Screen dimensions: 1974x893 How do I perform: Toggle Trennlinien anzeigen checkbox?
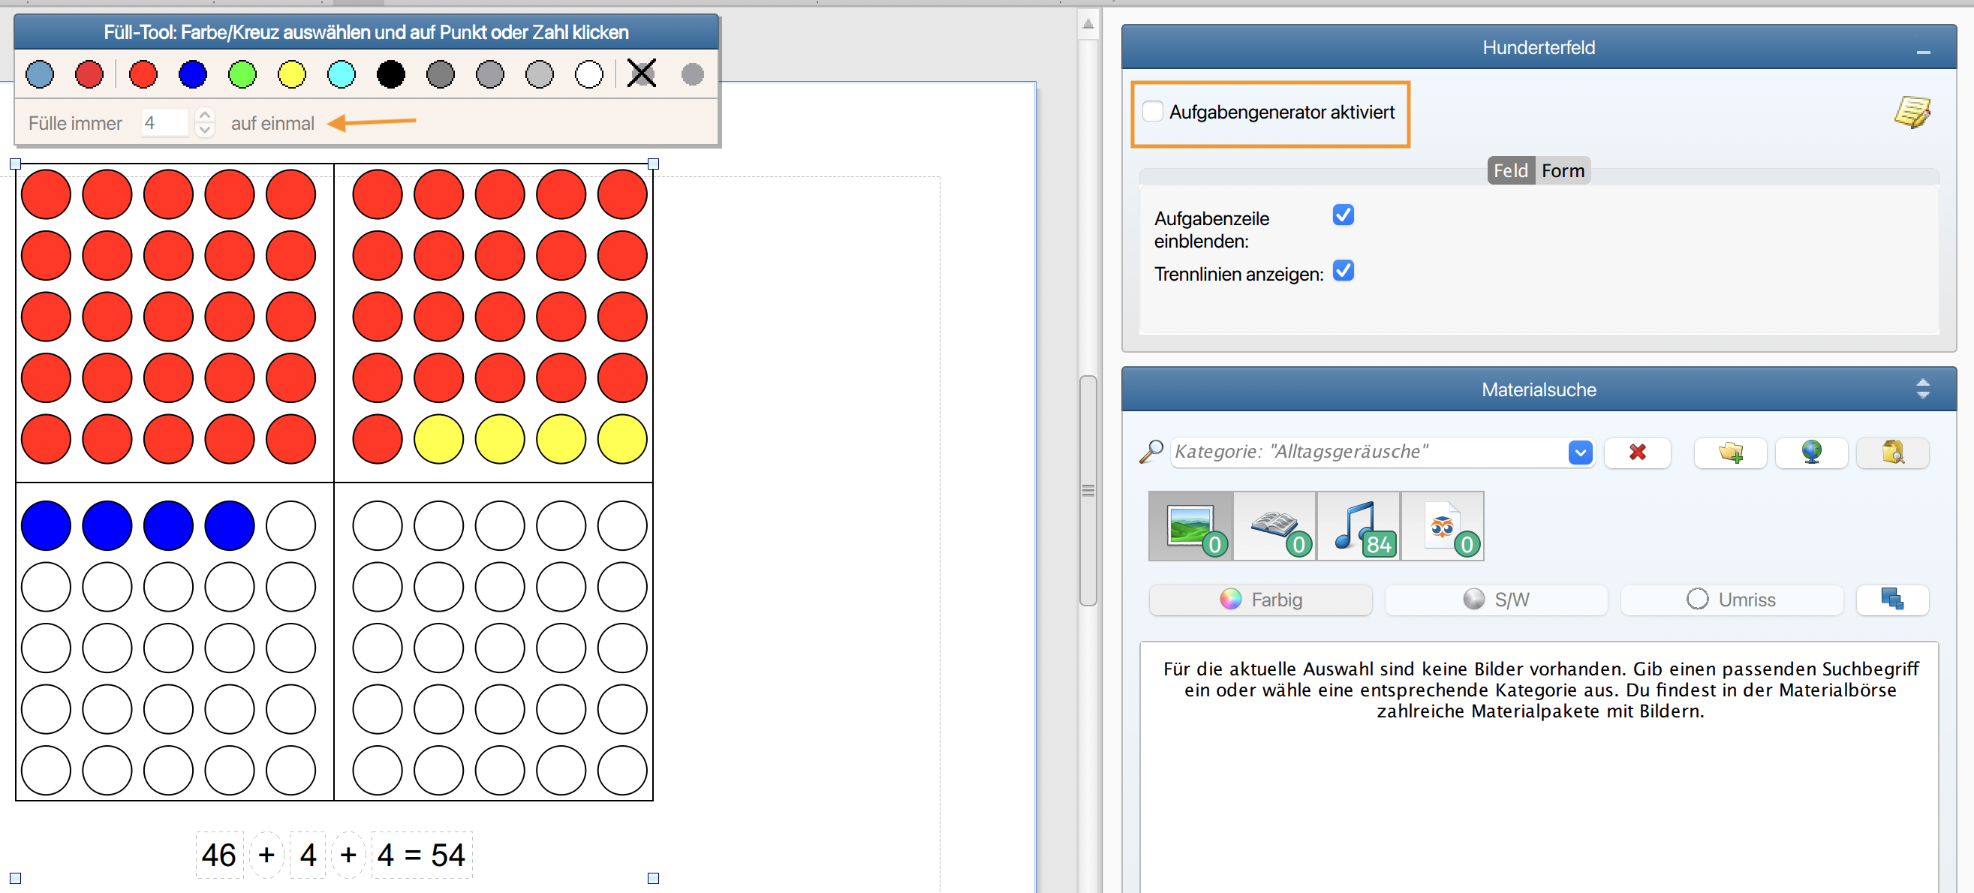[1343, 271]
